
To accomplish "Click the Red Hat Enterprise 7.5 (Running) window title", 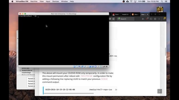I will coord(63,14).
